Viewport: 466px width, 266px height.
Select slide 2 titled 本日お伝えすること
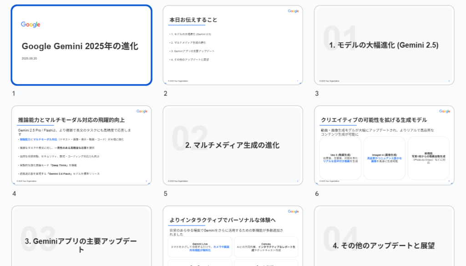(x=233, y=45)
